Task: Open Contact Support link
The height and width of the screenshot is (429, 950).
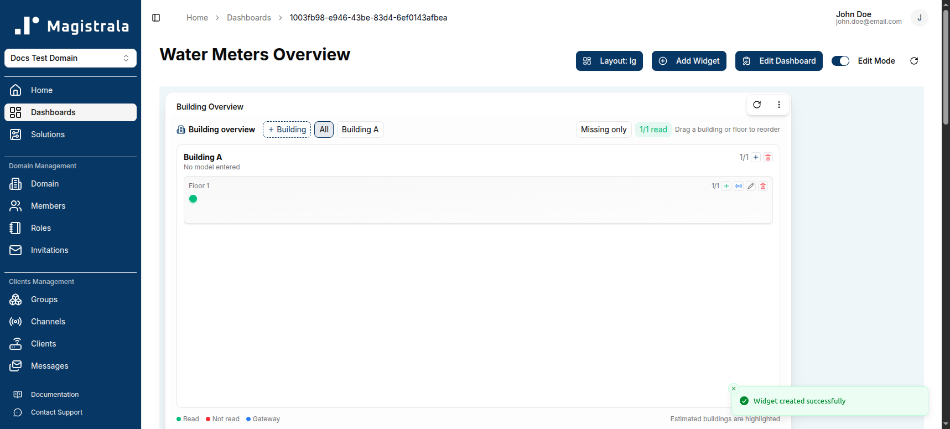Action: point(70,412)
